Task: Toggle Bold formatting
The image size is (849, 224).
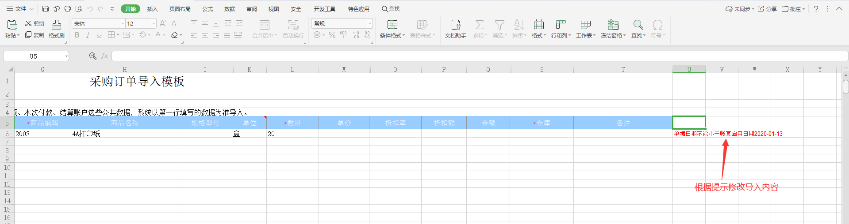Action: point(77,35)
